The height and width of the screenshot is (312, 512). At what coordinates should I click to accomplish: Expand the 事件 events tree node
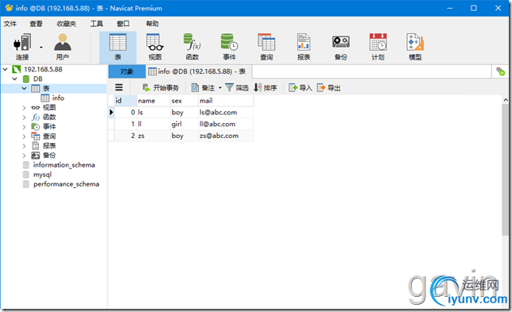coord(24,126)
